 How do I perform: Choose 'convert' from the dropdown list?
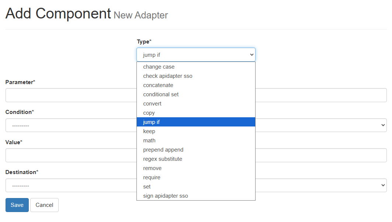152,104
